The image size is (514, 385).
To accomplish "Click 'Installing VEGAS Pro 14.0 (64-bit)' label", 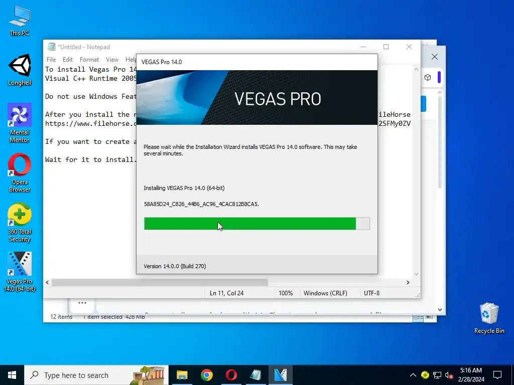I will pyautogui.click(x=184, y=188).
